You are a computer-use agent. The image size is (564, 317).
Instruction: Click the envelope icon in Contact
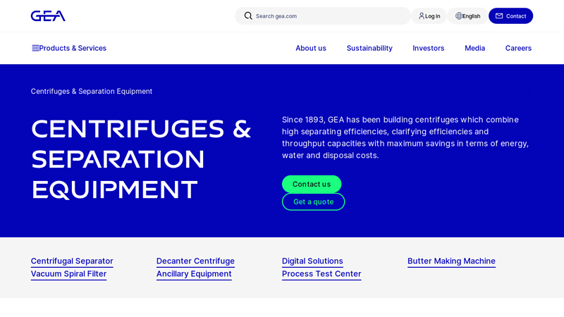tap(499, 15)
